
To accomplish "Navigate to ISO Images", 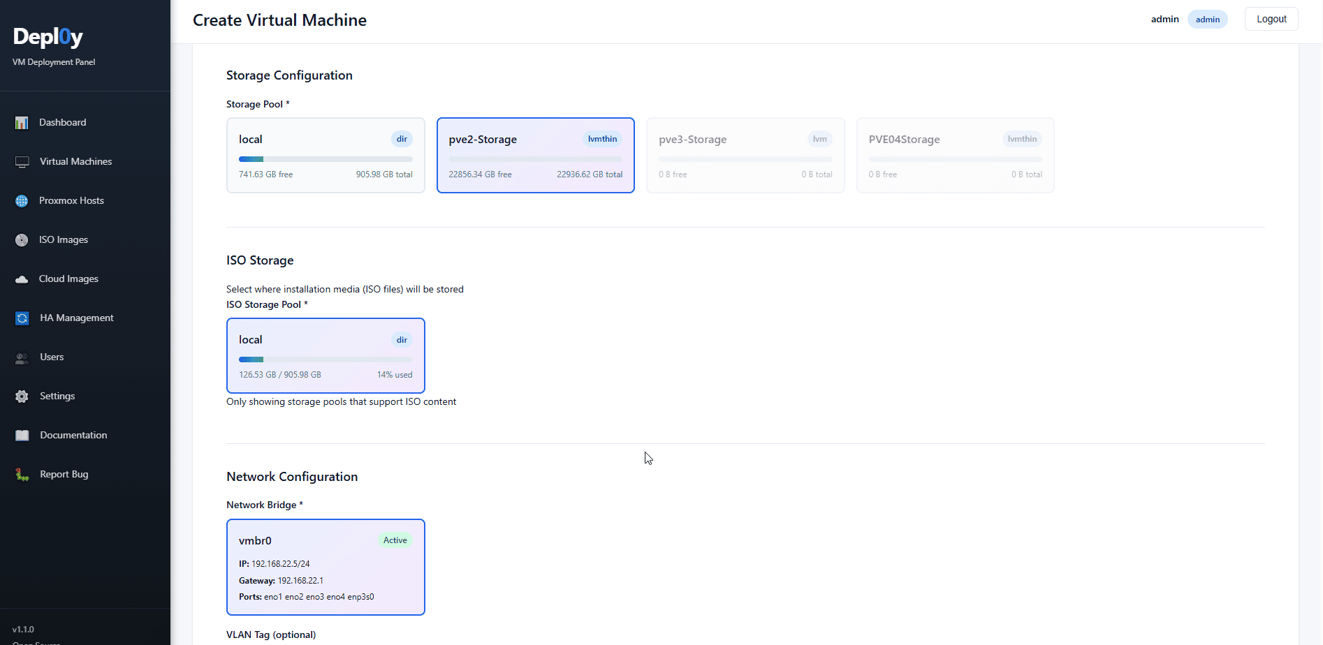I will [x=64, y=239].
